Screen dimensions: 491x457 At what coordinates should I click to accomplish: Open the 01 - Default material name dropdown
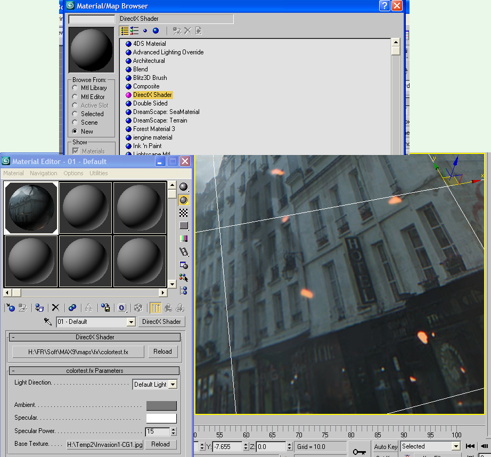131,322
